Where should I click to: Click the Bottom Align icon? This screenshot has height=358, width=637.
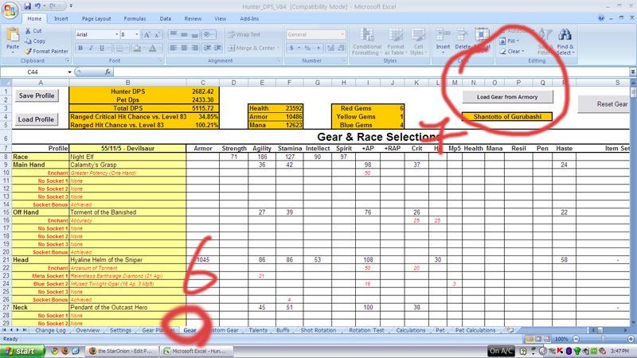195,34
